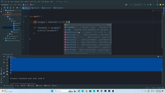The width and height of the screenshot is (165, 93).
Task: Collapse the src folder
Action: pyautogui.click(x=6, y=17)
